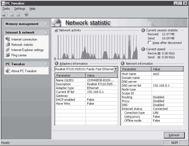Open Network statistic from sidebar
189x146 pixels.
pyautogui.click(x=22, y=45)
